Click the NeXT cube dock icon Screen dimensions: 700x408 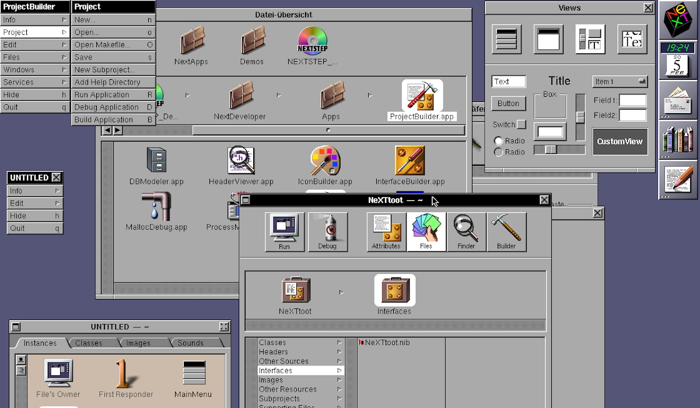point(677,19)
